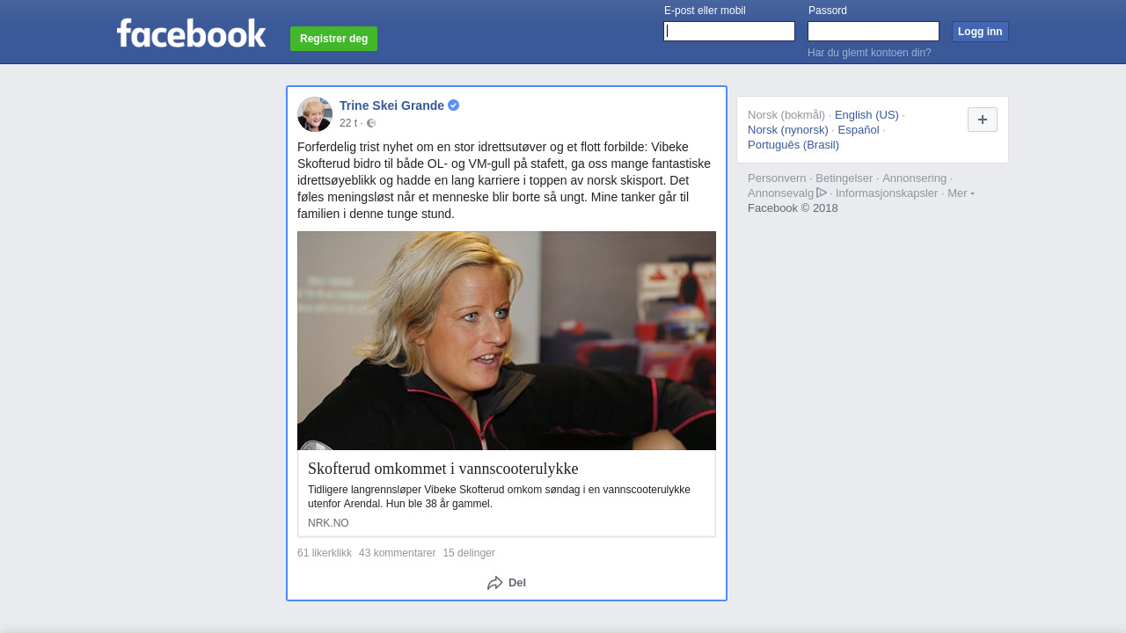Open Trine Skei Grande's profile picture

(315, 114)
